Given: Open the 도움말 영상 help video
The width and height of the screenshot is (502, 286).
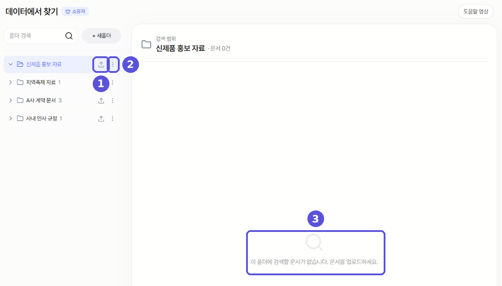Looking at the screenshot, I should pyautogui.click(x=476, y=12).
